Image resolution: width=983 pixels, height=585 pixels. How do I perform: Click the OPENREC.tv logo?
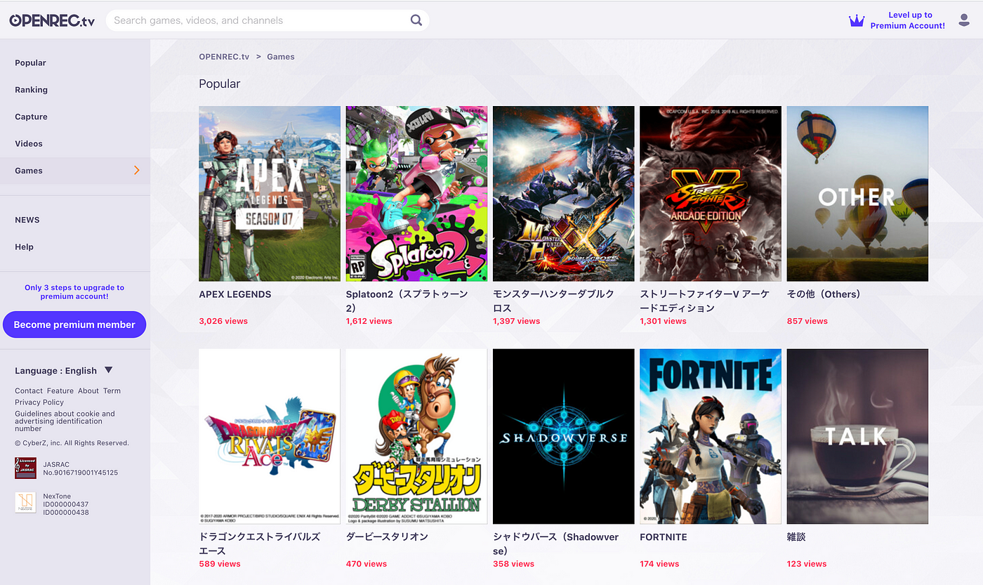[x=52, y=20]
